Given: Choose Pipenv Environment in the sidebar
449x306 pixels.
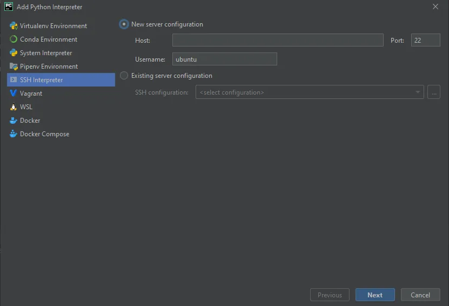Looking at the screenshot, I should pyautogui.click(x=61, y=66).
